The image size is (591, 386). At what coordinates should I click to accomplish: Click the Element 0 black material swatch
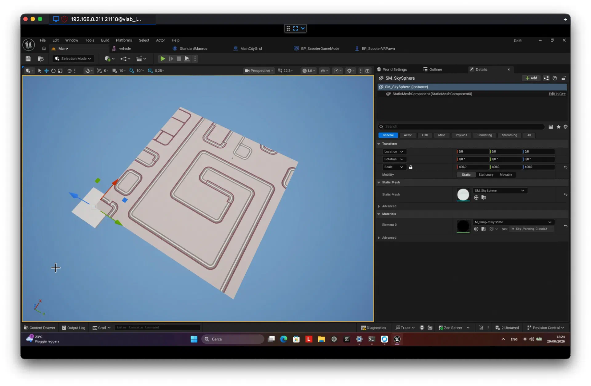pos(463,226)
